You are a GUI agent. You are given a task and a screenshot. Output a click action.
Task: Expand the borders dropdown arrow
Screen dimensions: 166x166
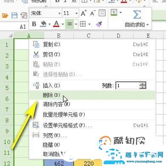coord(89,24)
